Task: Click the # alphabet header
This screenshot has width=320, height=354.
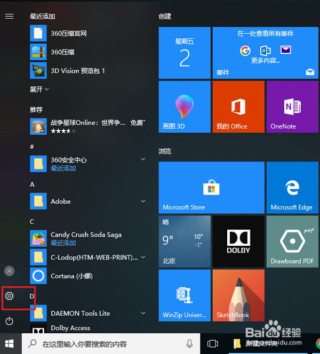Action: coord(32,147)
